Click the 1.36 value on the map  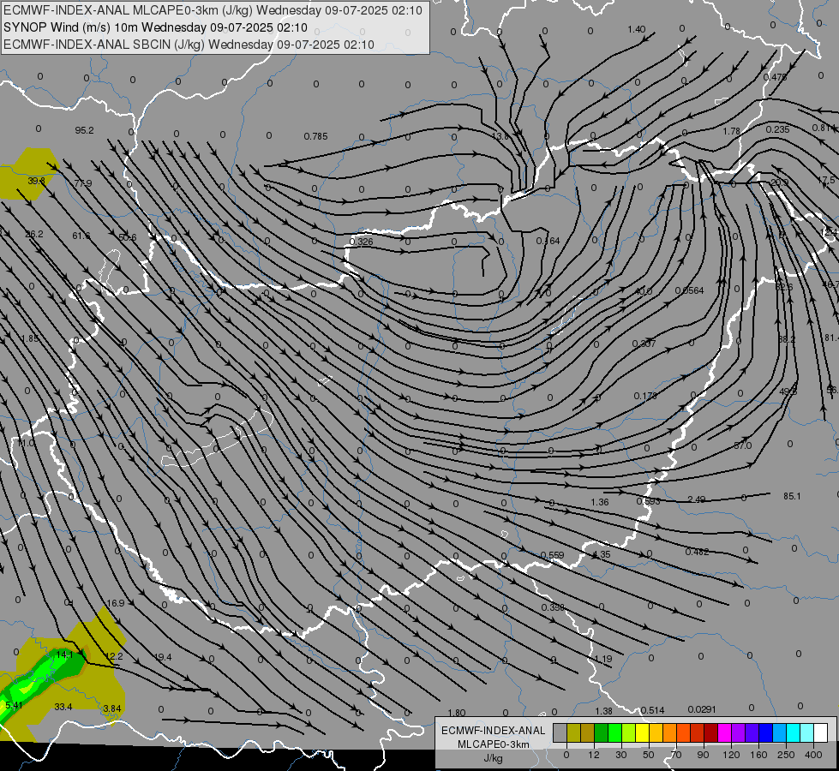pos(600,502)
